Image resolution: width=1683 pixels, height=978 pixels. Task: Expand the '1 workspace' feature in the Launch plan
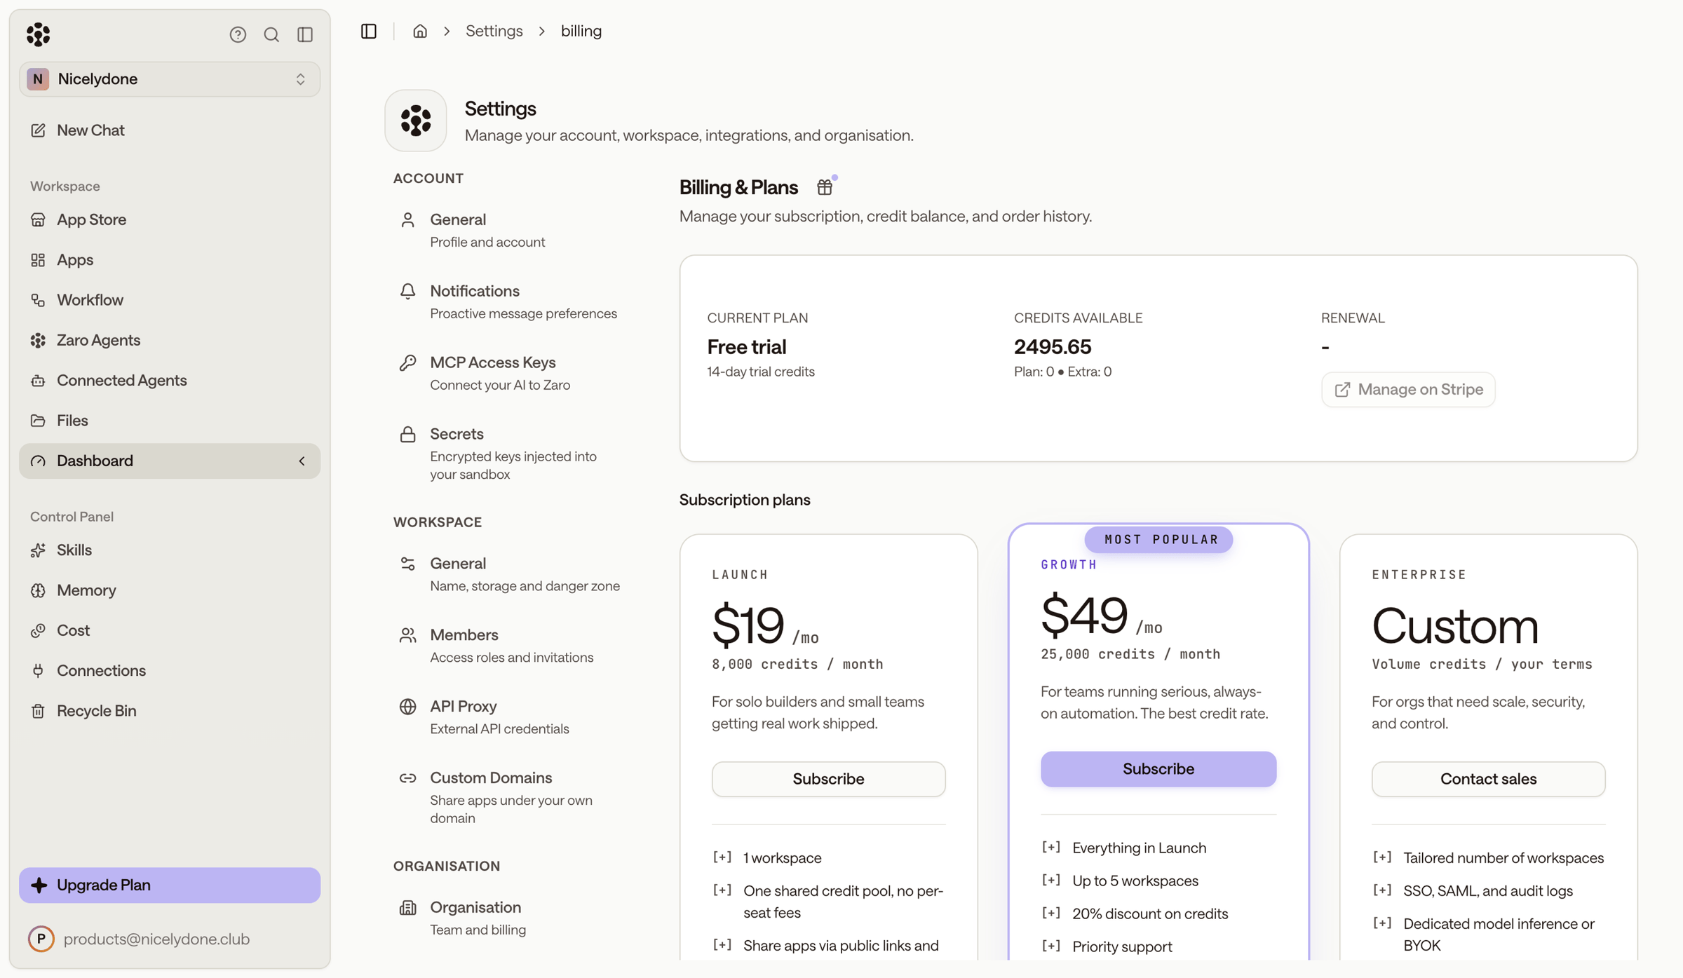(722, 857)
